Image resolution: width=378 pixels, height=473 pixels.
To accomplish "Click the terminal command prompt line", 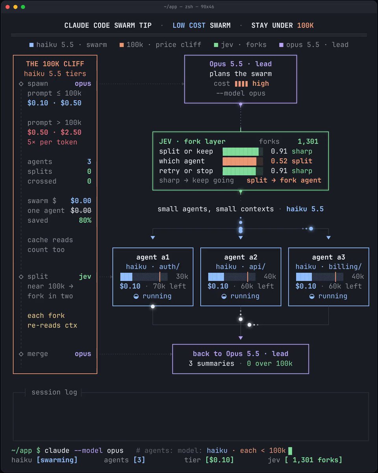I will [x=152, y=451].
